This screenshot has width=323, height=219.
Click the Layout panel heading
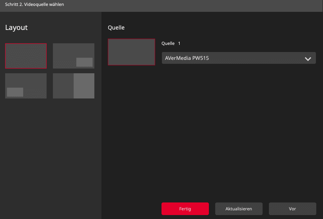pyautogui.click(x=16, y=28)
